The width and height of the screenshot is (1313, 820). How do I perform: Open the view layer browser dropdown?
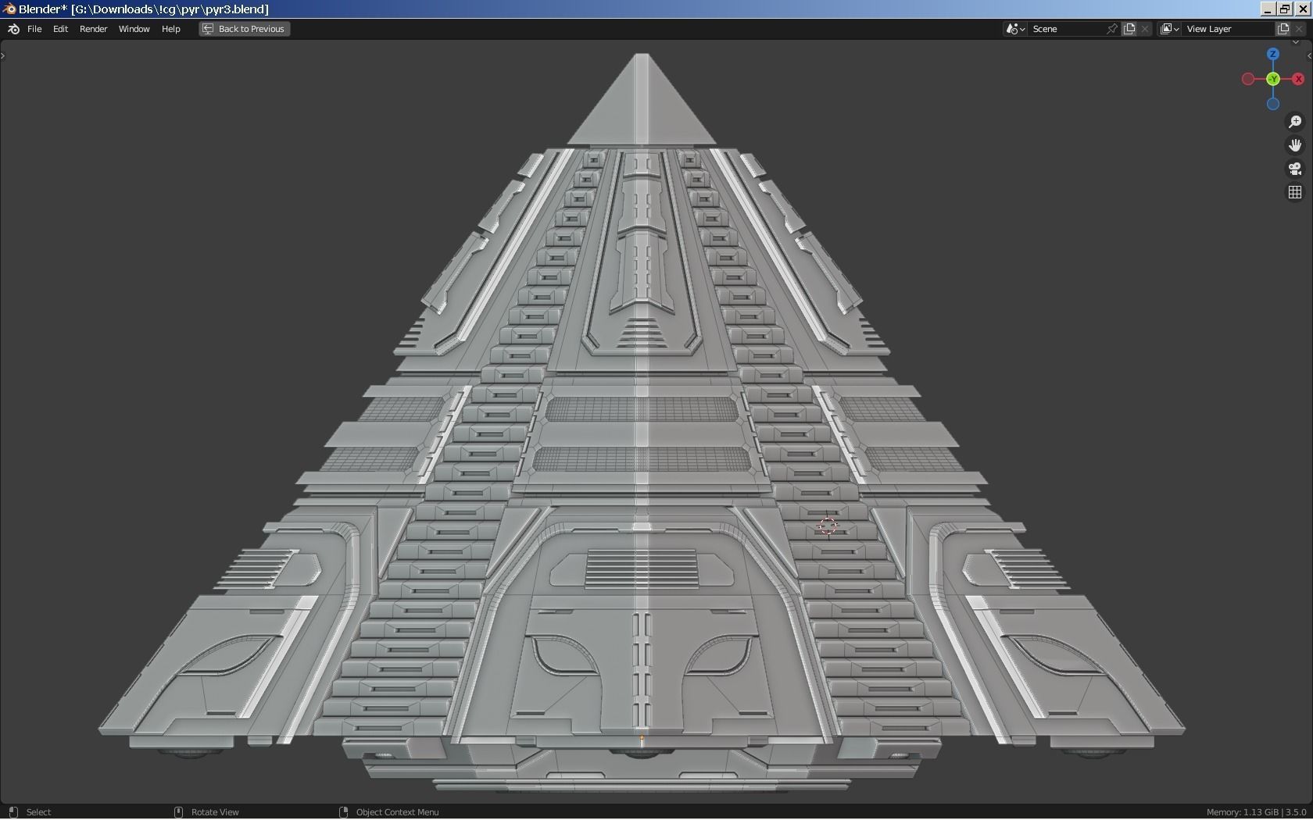click(x=1169, y=29)
